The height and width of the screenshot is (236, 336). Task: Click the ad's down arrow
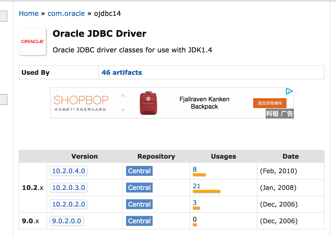click(123, 110)
